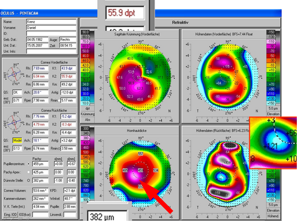
Task: Pick the 740 swatch on pachymetry color scale
Action: pyautogui.click(x=86, y=180)
